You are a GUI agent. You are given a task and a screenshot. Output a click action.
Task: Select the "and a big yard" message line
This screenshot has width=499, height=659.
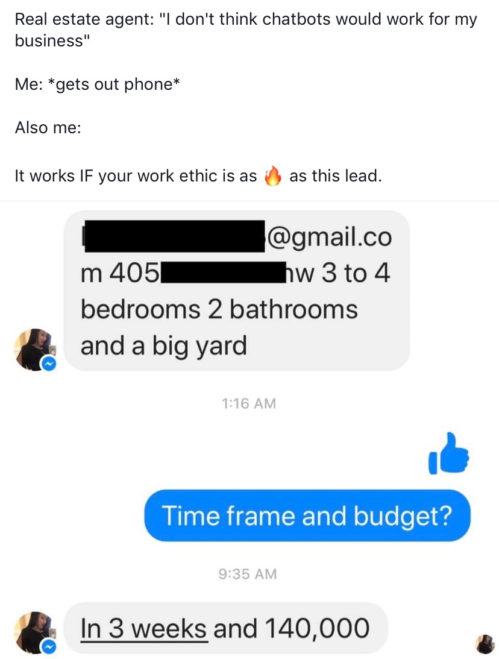(163, 346)
